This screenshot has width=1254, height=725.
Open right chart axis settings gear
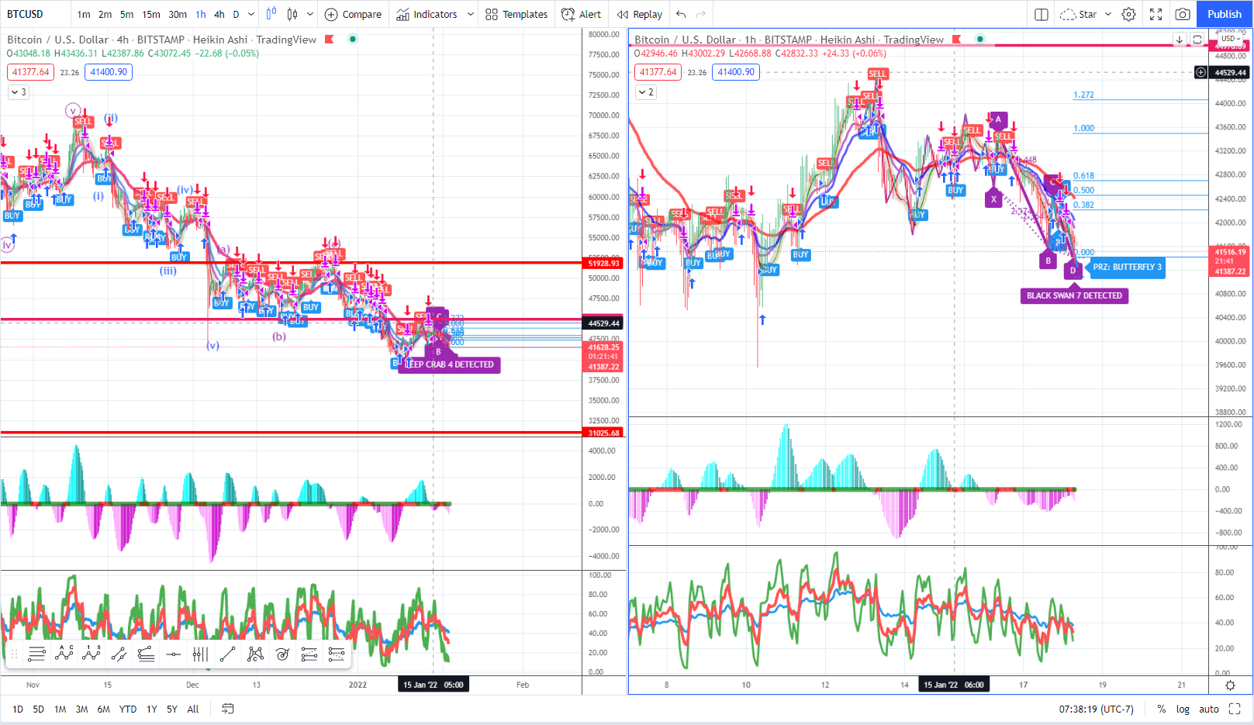tap(1230, 685)
